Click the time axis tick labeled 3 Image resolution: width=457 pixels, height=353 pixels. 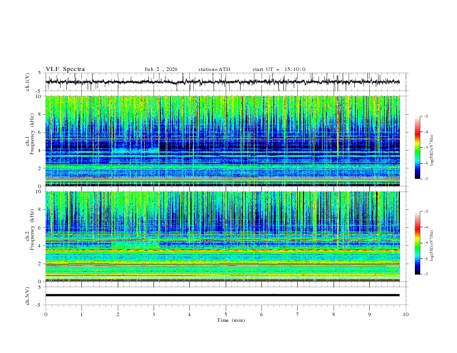[x=153, y=314]
